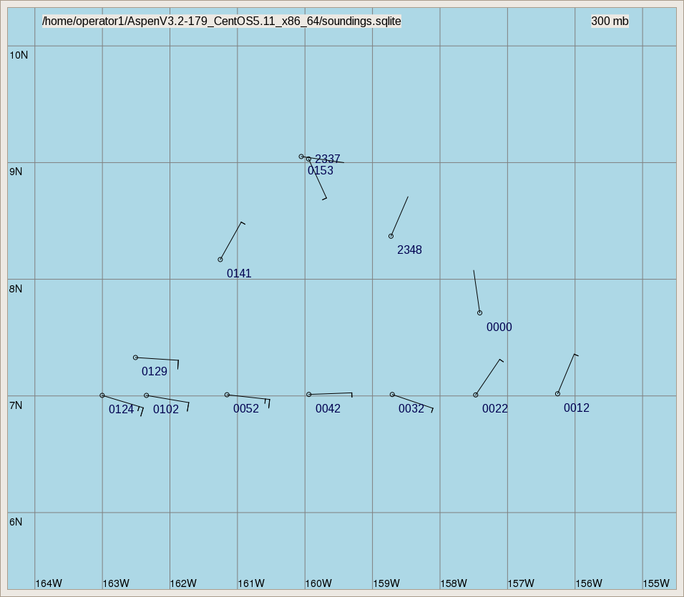Click the 159W longitude label

pyautogui.click(x=386, y=583)
